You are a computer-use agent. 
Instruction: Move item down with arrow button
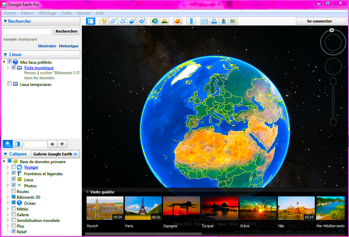62,144
